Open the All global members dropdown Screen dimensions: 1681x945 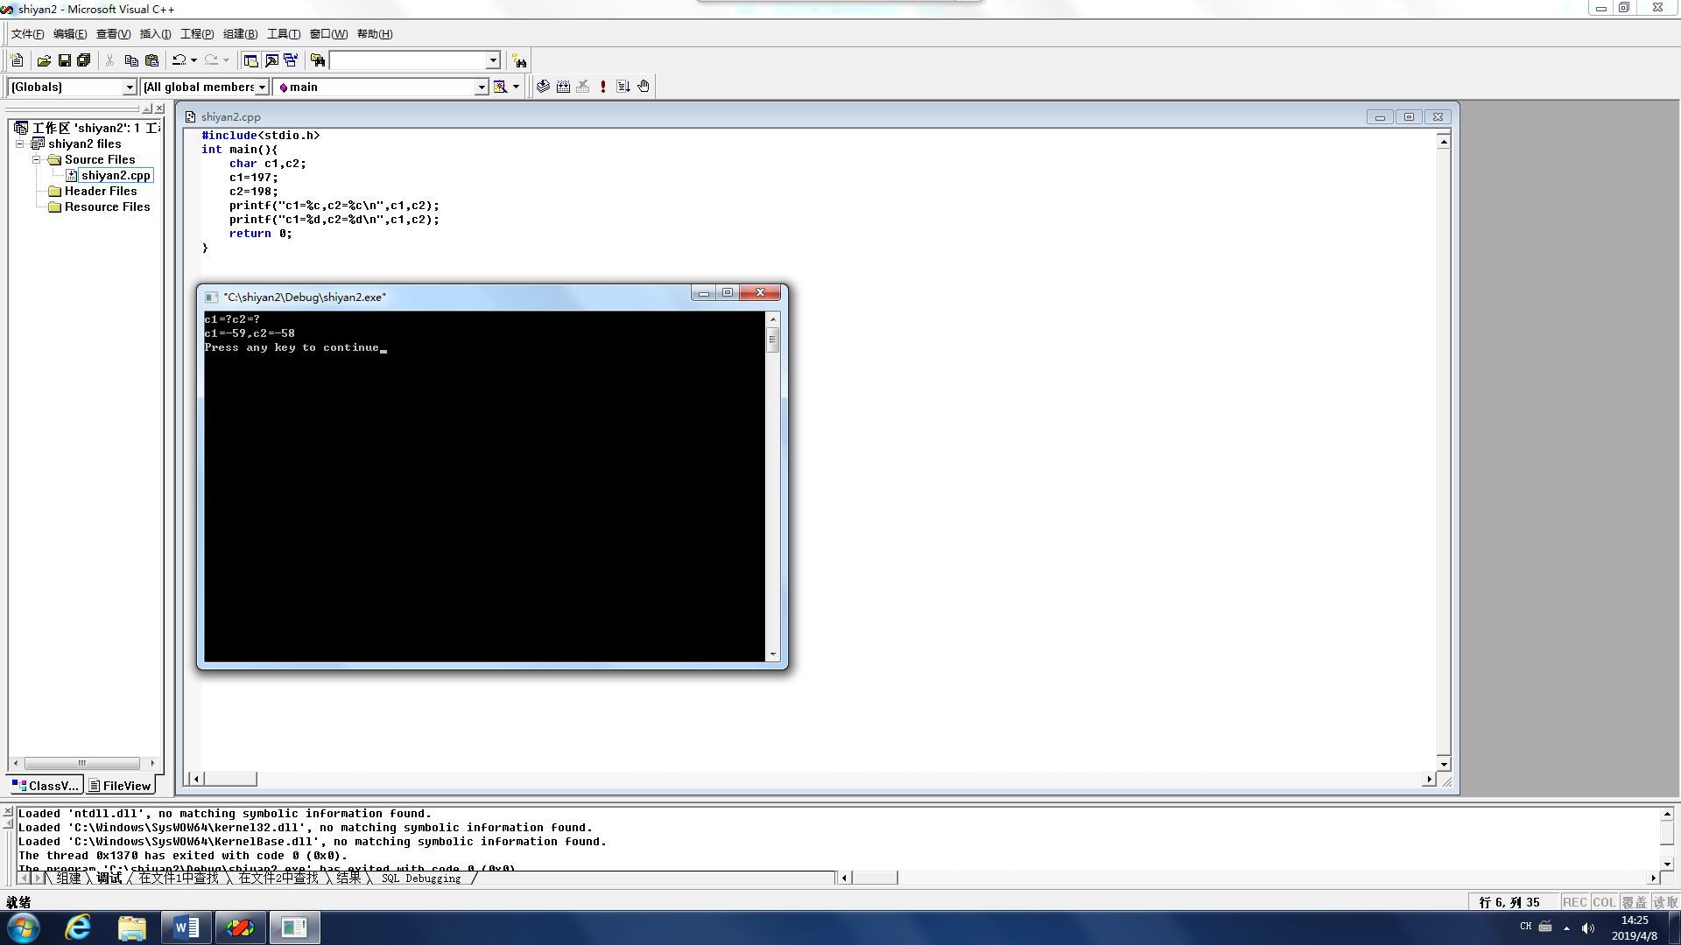point(262,87)
